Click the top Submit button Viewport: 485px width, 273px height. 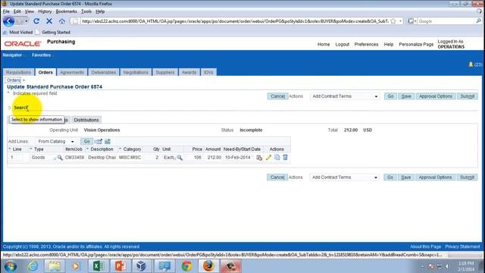pos(468,96)
